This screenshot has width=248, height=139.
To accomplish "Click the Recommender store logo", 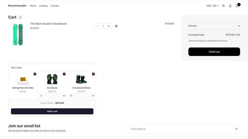I will pos(17,6).
